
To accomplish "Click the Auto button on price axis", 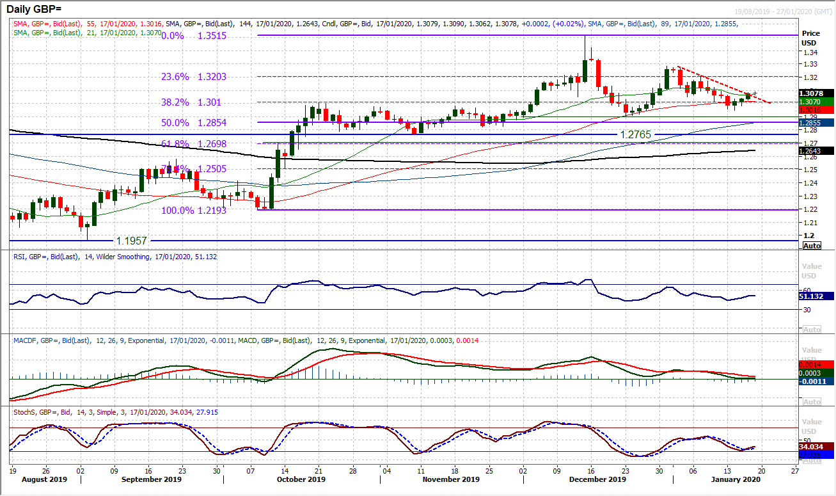I will pyautogui.click(x=811, y=246).
